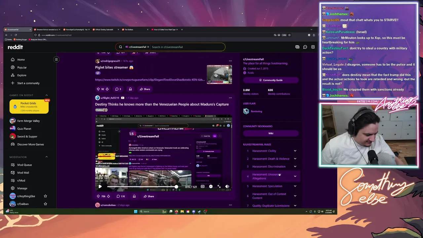Viewport: 423px width, 238px height.
Task: Open overflow menu of u/rodrigograca31 post
Action: pos(230,61)
